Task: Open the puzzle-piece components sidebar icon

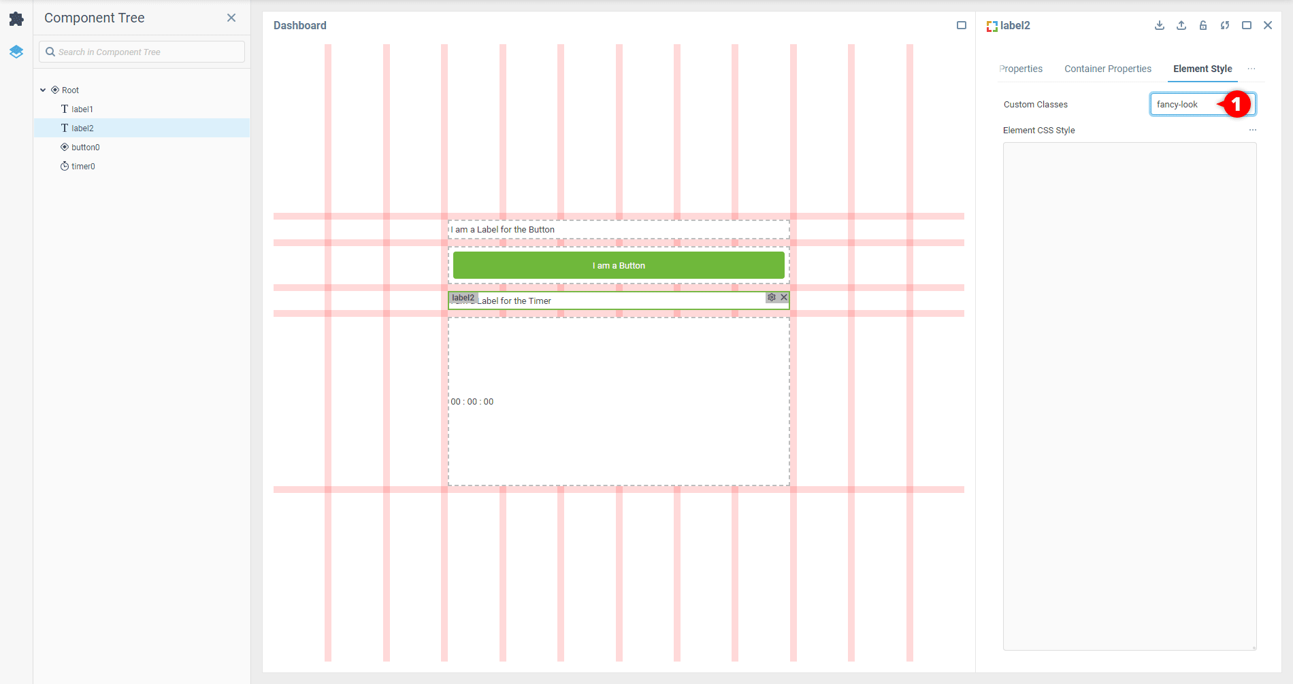Action: 16,19
